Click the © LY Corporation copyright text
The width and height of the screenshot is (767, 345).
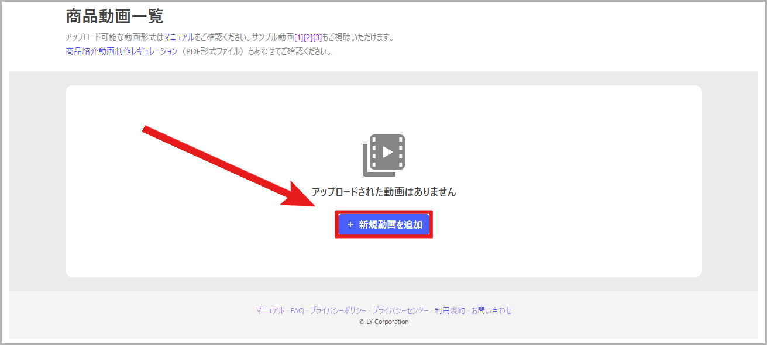pyautogui.click(x=384, y=322)
